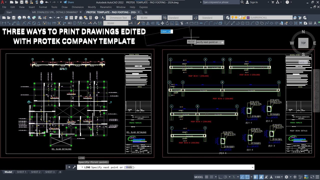The image size is (320, 180).
Task: Click the search magnifier icon
Action: (x=242, y=2)
